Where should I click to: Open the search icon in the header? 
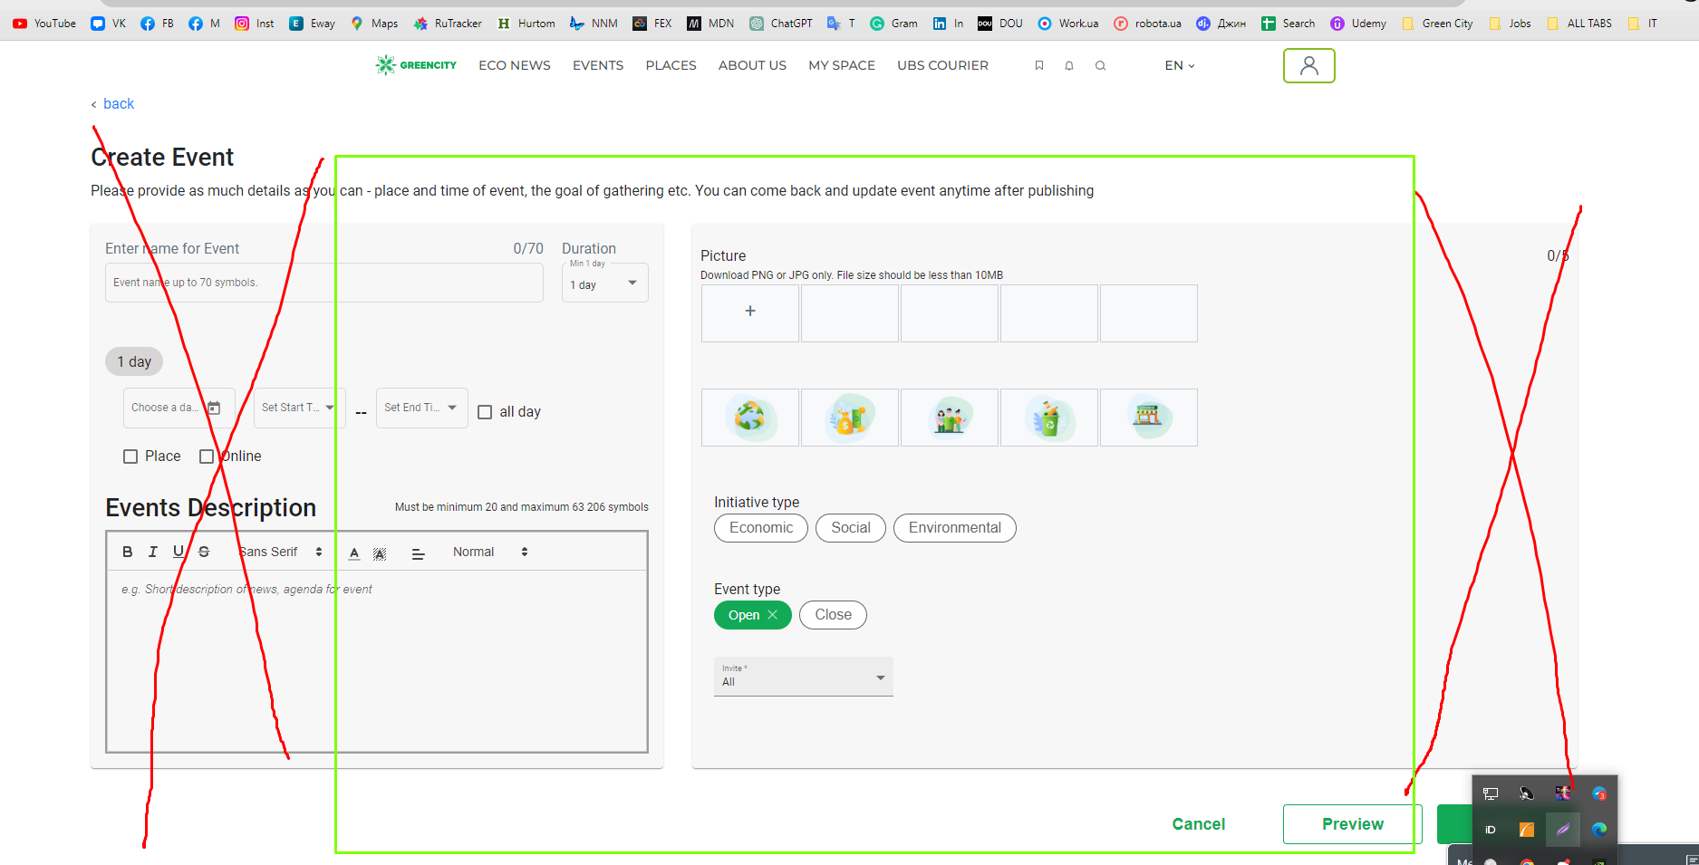point(1100,65)
